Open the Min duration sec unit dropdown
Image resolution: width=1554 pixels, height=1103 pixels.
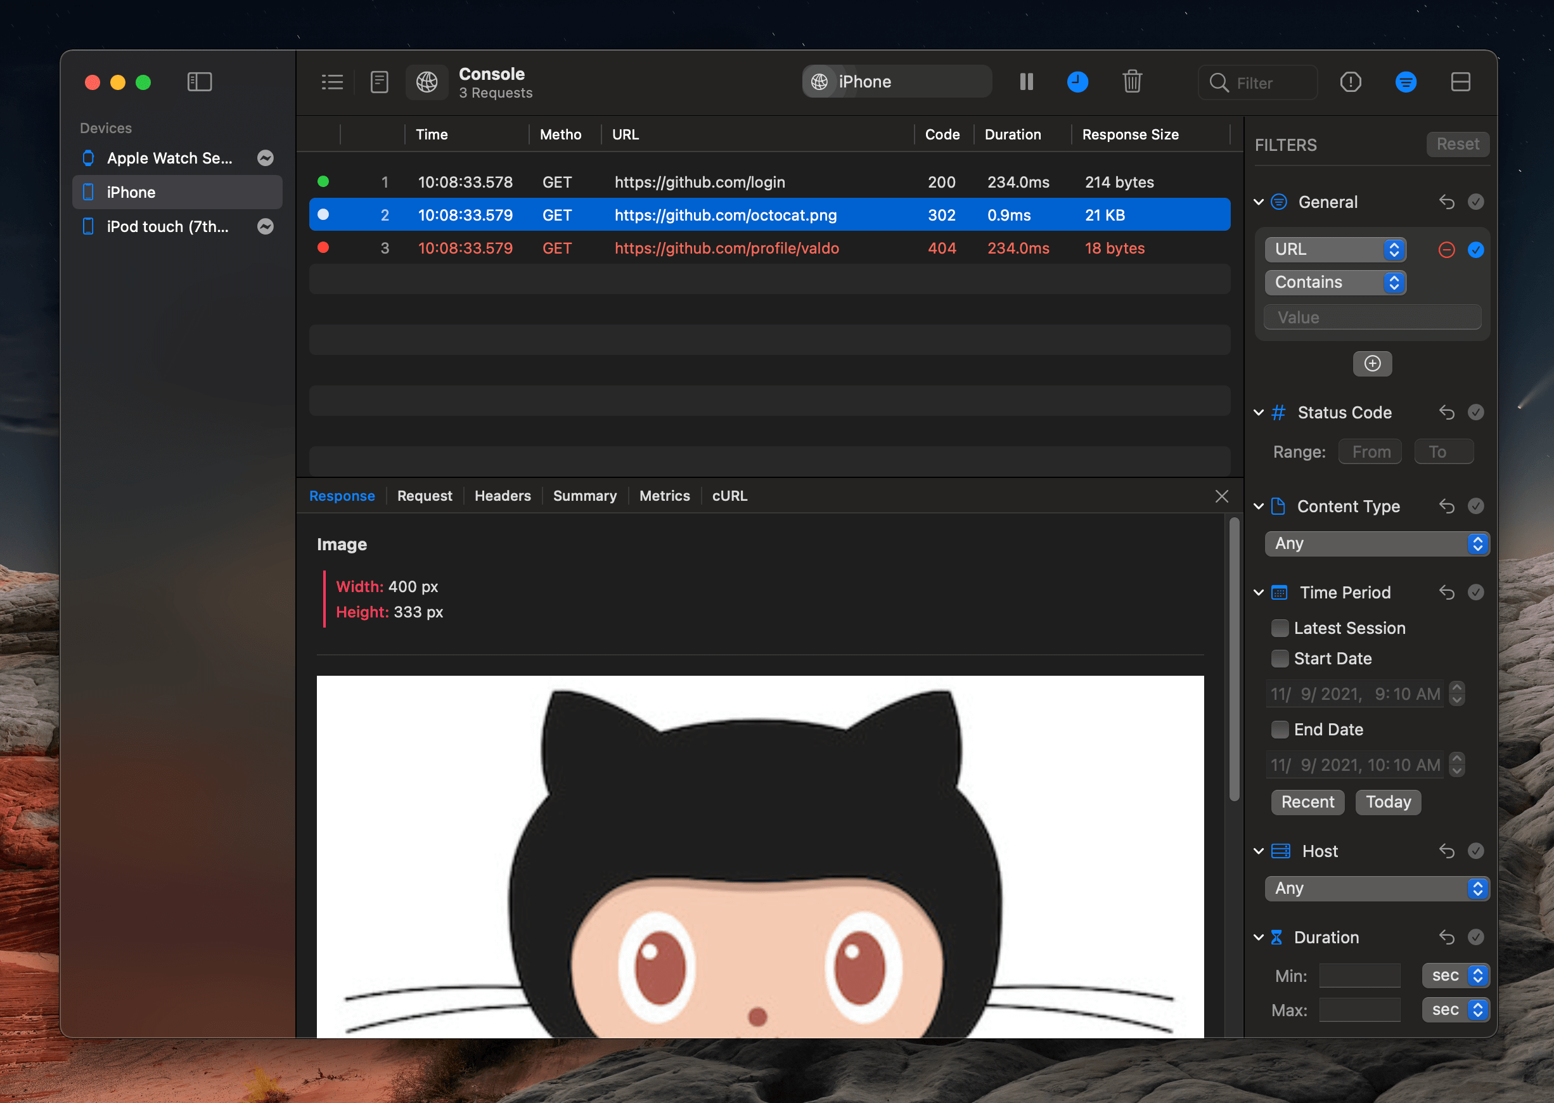(x=1456, y=976)
